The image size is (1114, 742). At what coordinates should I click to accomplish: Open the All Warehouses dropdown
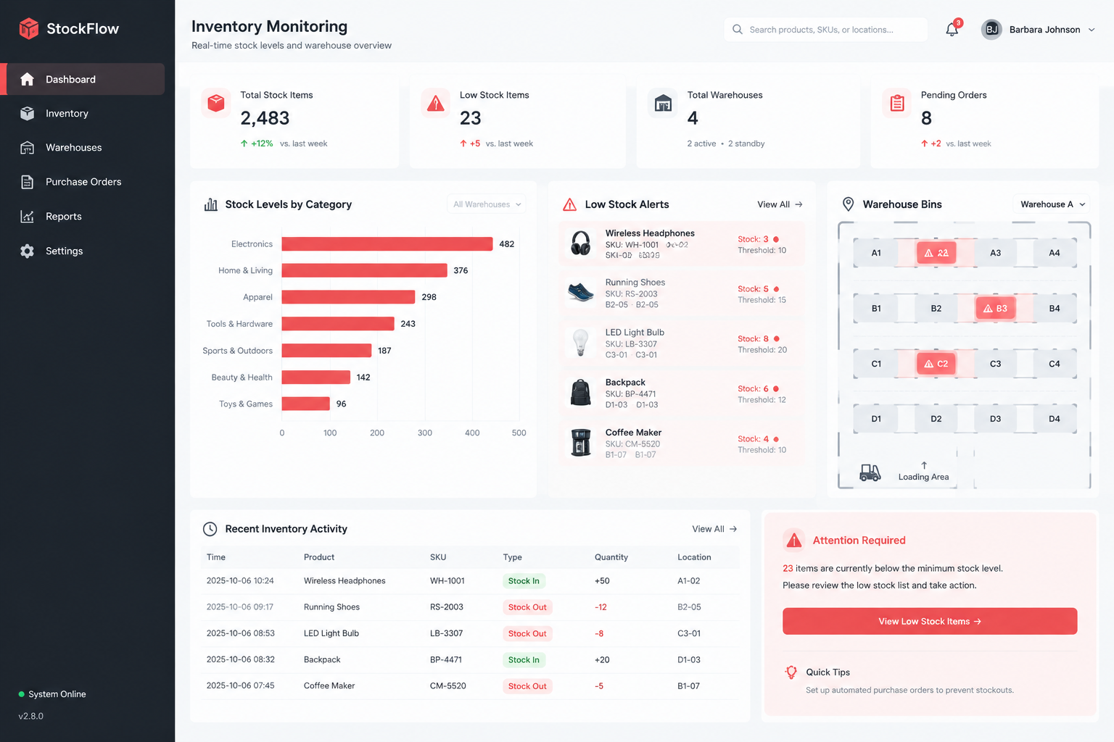tap(487, 204)
